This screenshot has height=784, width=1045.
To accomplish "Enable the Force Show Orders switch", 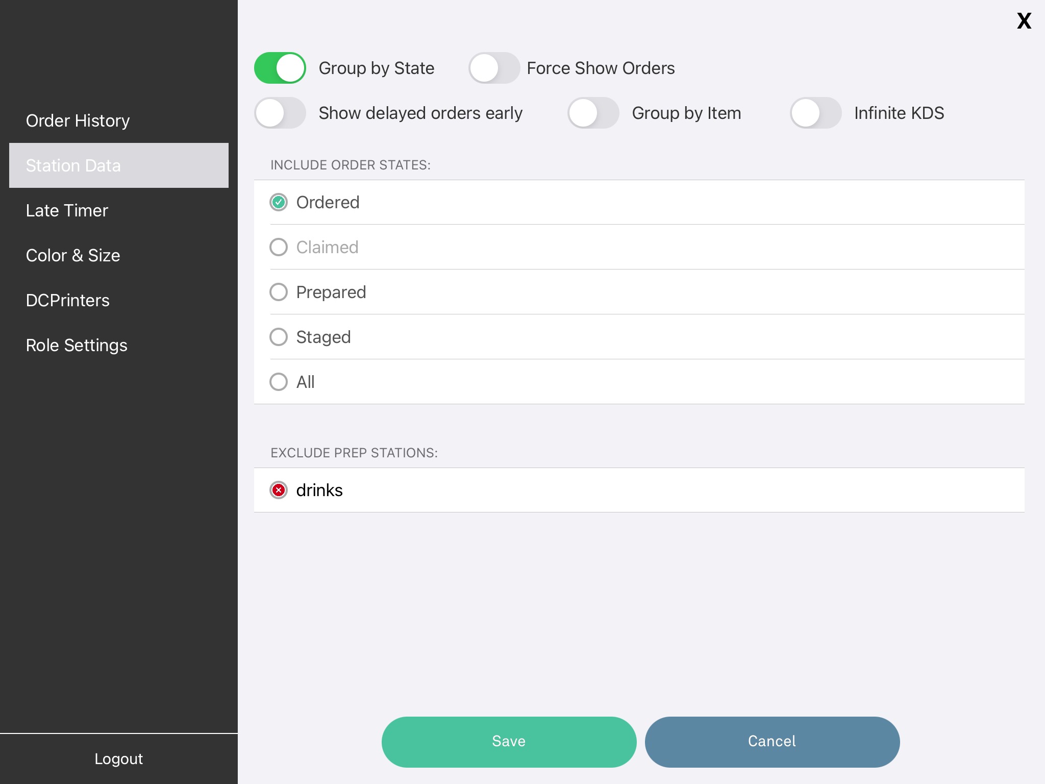I will coord(494,68).
